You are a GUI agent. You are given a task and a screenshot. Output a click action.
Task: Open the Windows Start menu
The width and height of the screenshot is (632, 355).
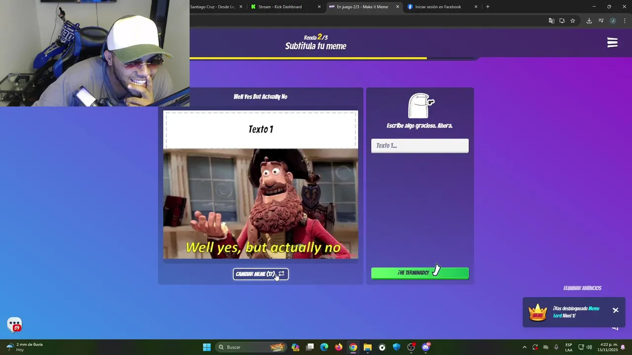(x=207, y=347)
